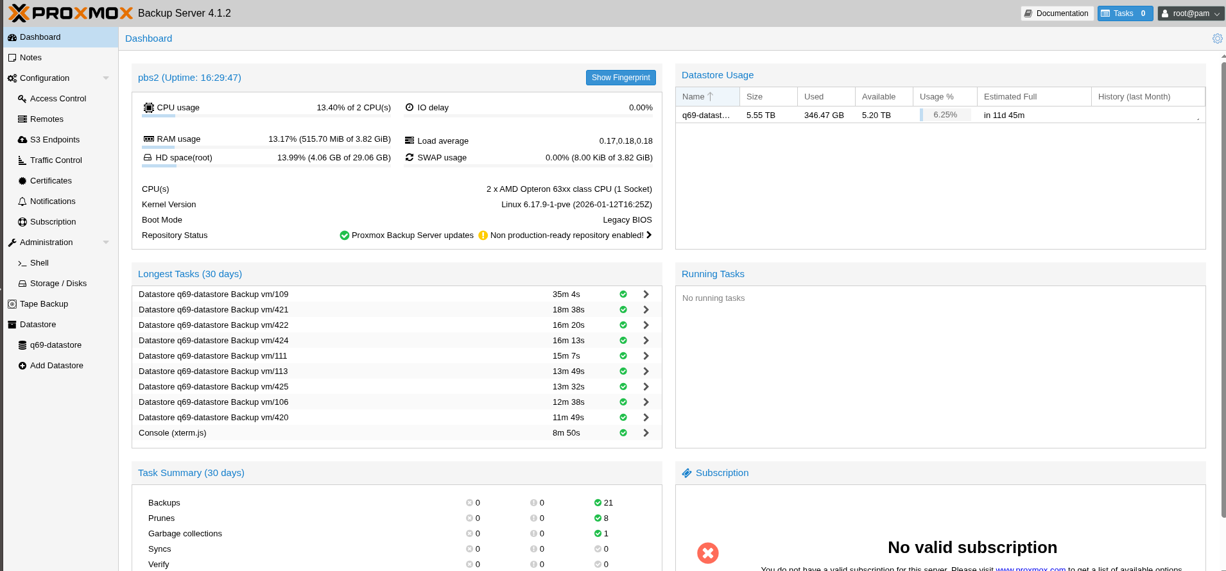The image size is (1226, 571).
Task: Click the 6.25% usage bar
Action: coord(945,115)
